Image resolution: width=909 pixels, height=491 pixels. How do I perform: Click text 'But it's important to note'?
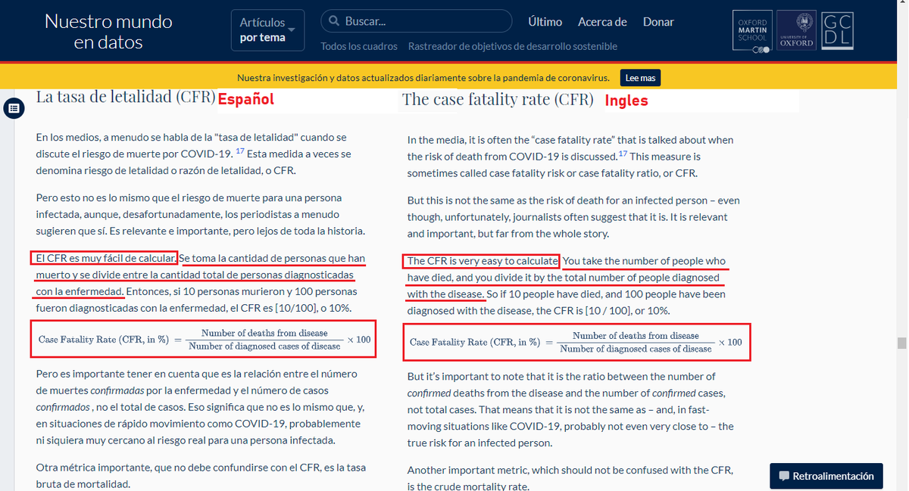point(469,376)
